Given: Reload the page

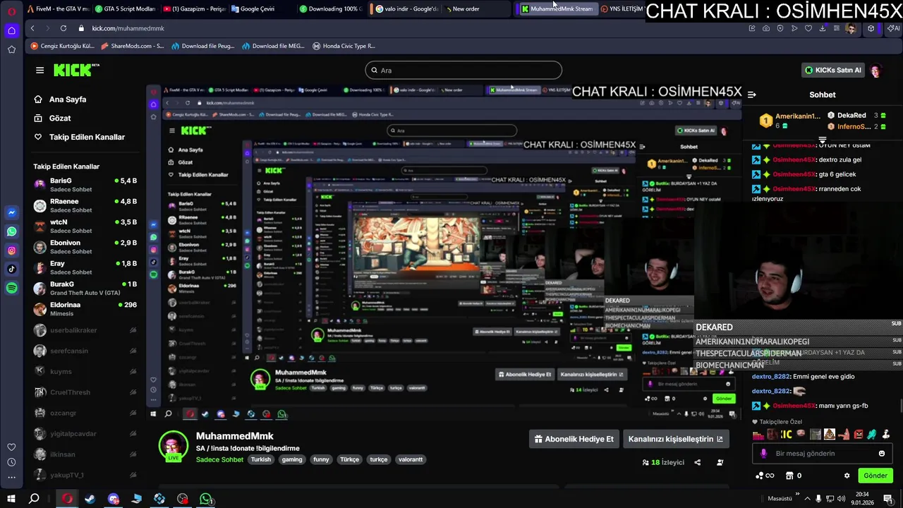Looking at the screenshot, I should point(63,28).
